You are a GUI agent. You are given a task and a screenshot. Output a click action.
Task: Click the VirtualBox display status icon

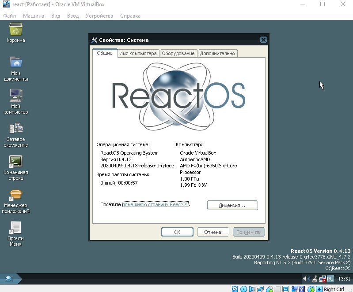coord(286,289)
